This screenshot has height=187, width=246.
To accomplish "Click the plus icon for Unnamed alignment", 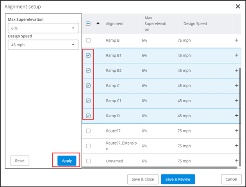I will click(x=236, y=161).
